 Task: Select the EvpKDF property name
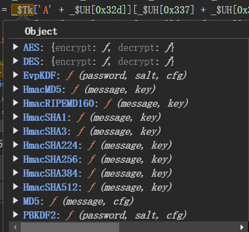pyautogui.click(x=39, y=75)
